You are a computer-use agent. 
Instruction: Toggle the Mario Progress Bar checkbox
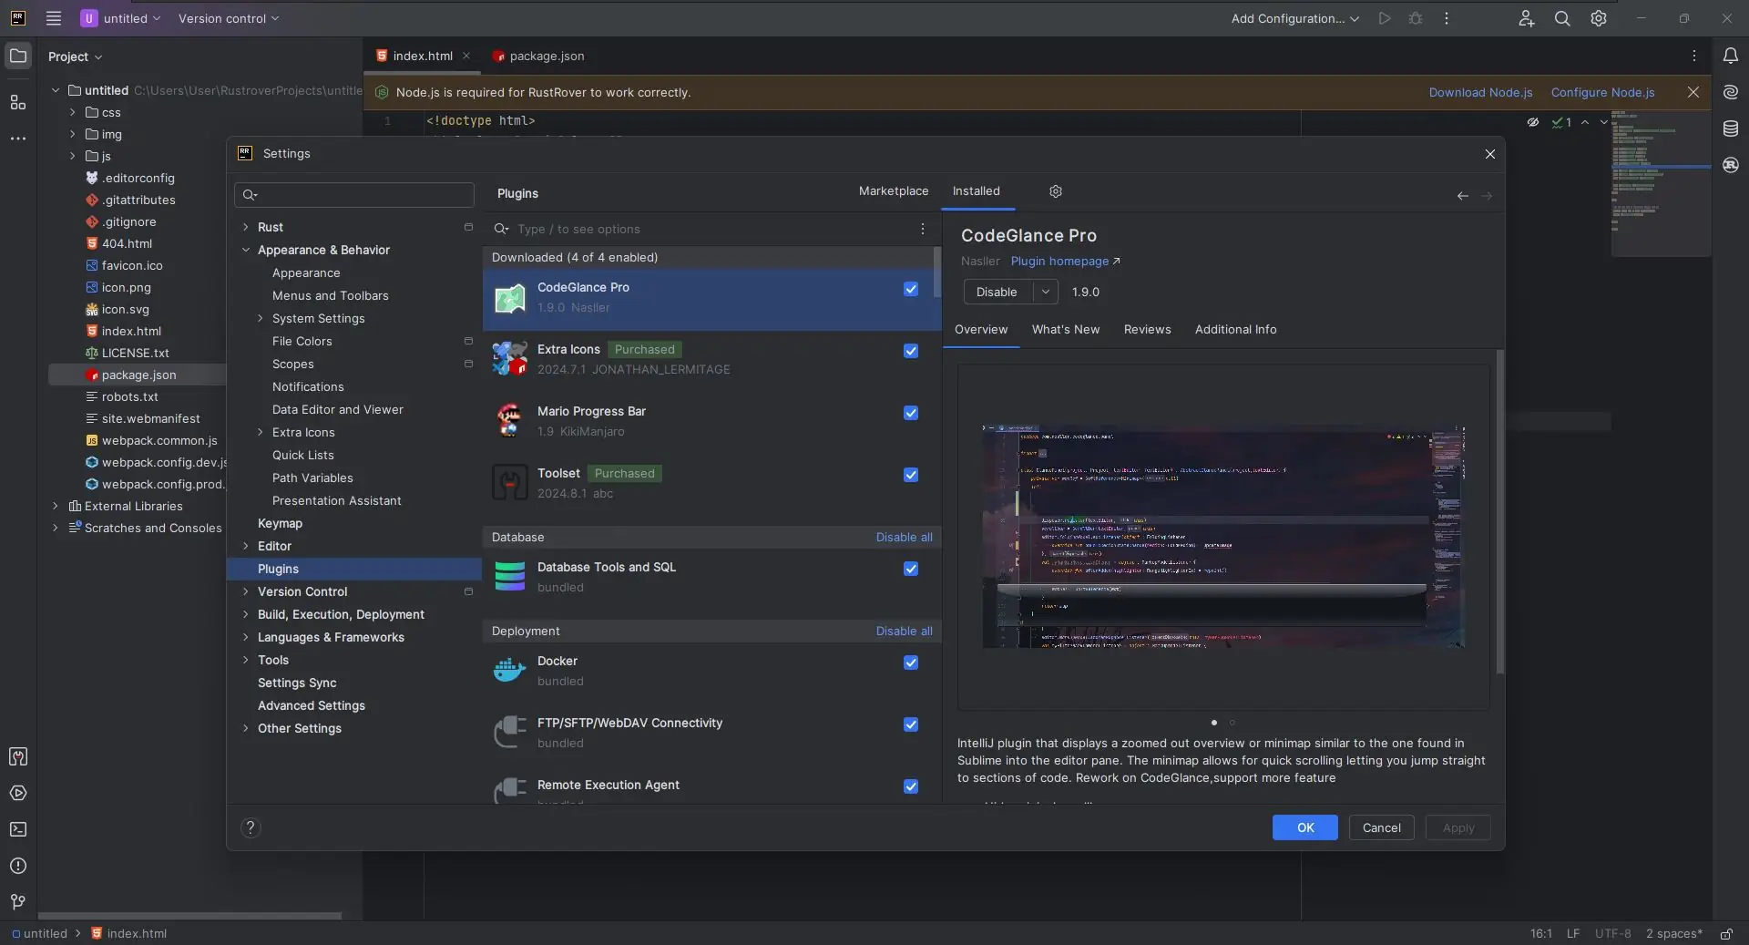tap(911, 413)
